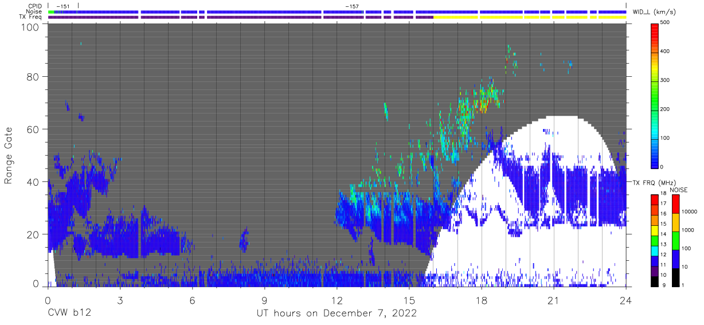The height and width of the screenshot is (325, 704).
Task: Click the Range Gate y-axis title
Action: tap(9, 155)
